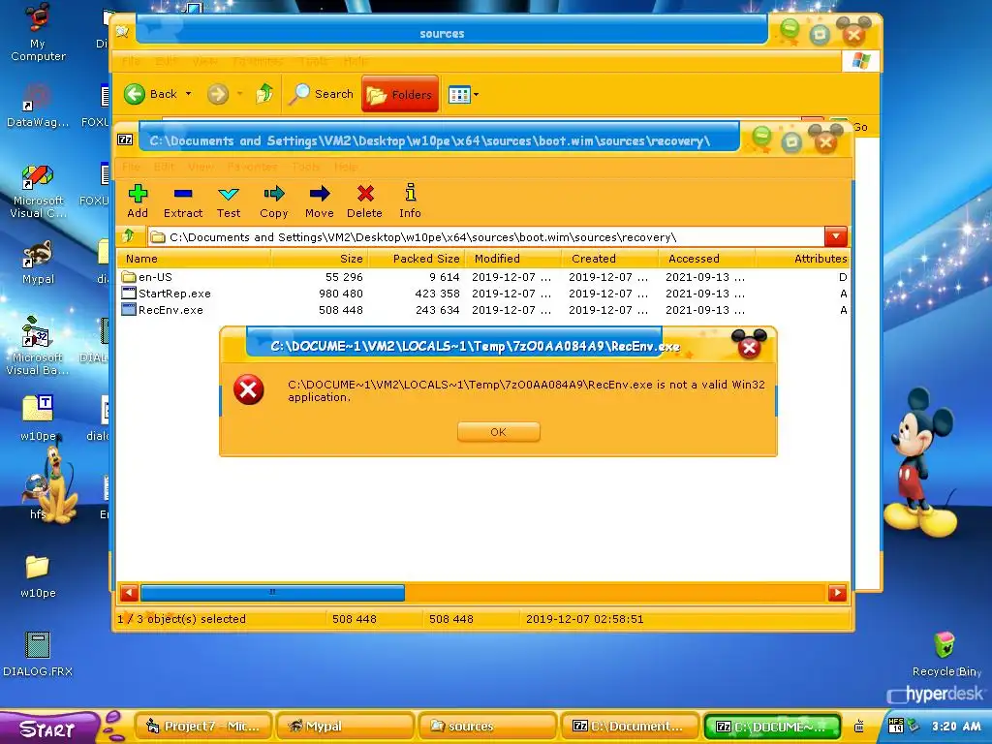
Task: Sort by the Created column header
Action: click(x=610, y=258)
